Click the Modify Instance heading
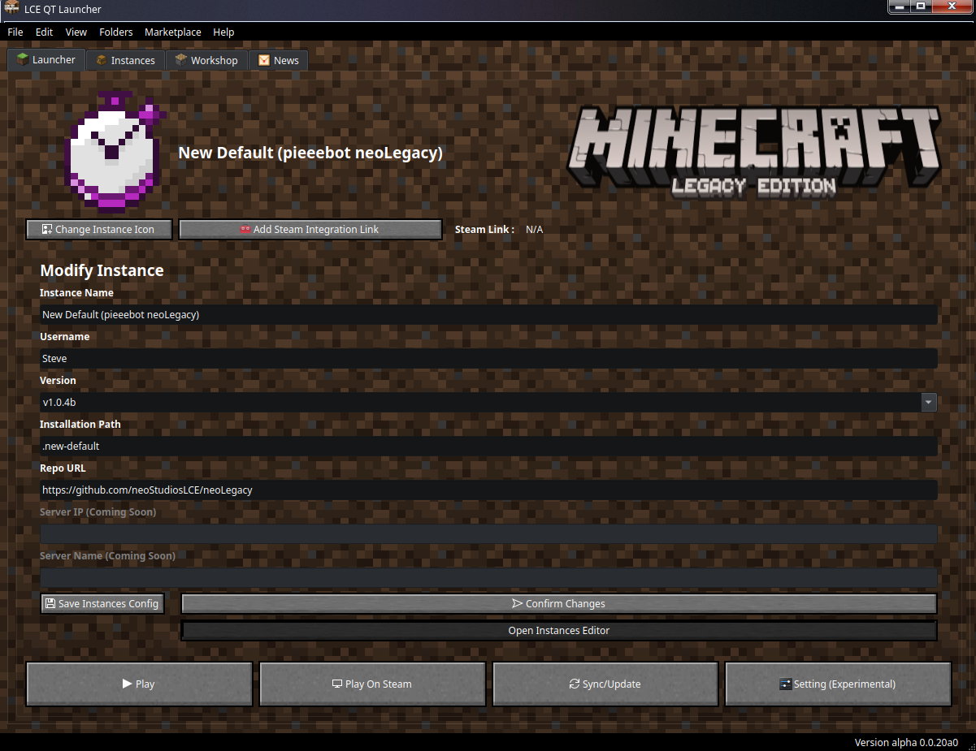 pyautogui.click(x=102, y=270)
